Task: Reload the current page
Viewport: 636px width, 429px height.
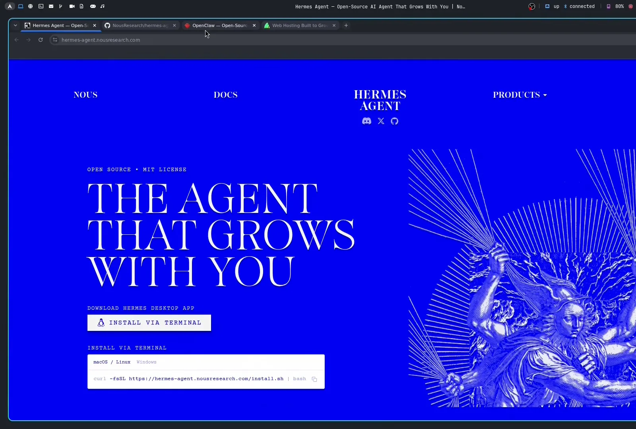Action: [41, 40]
